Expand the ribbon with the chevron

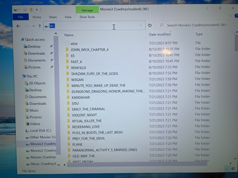click(x=230, y=16)
